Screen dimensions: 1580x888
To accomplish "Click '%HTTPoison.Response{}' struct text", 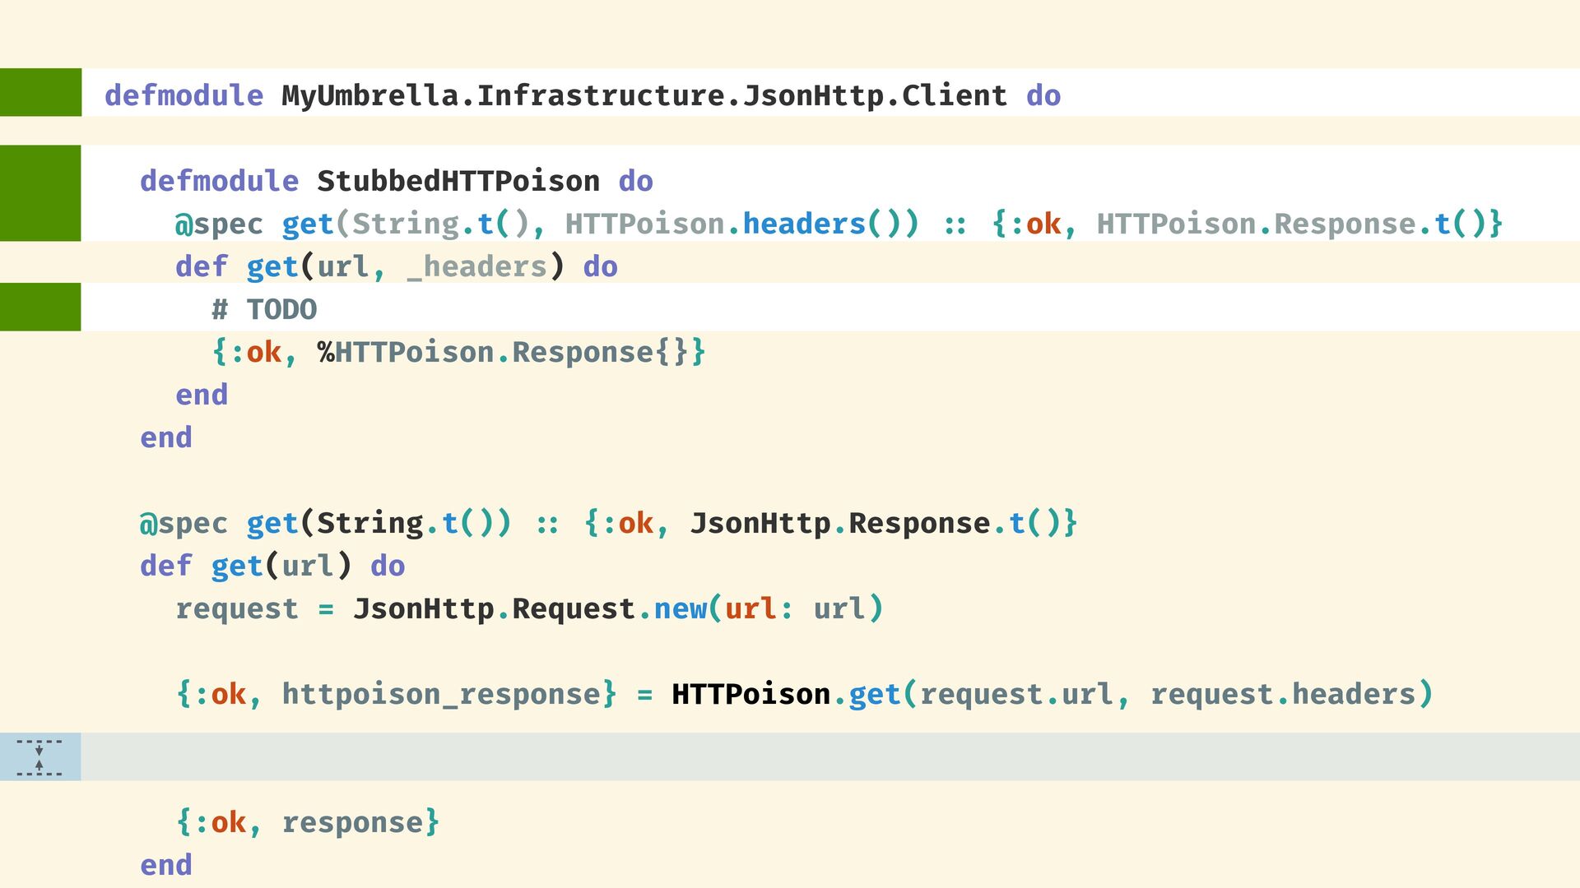I will 503,352.
